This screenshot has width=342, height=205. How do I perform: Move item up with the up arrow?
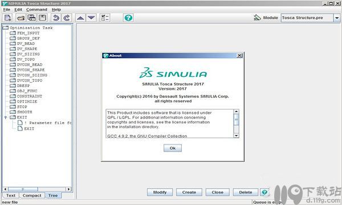coord(80,18)
